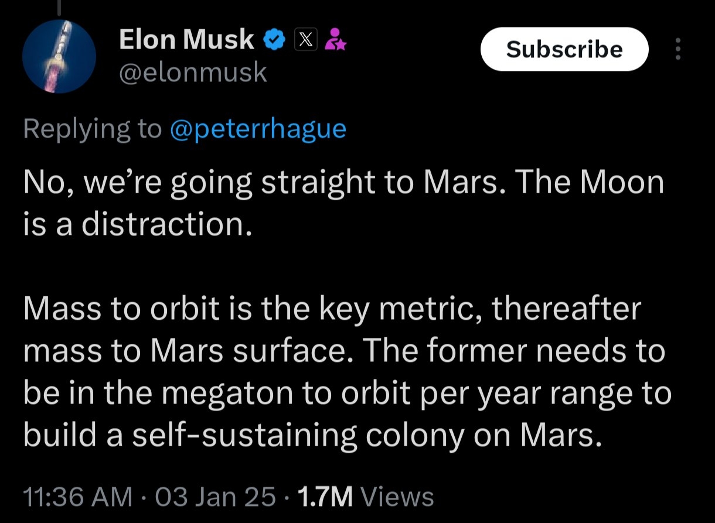Screen dimensions: 715x523
Task: Open the @peterrhague profile link
Action: tap(258, 129)
